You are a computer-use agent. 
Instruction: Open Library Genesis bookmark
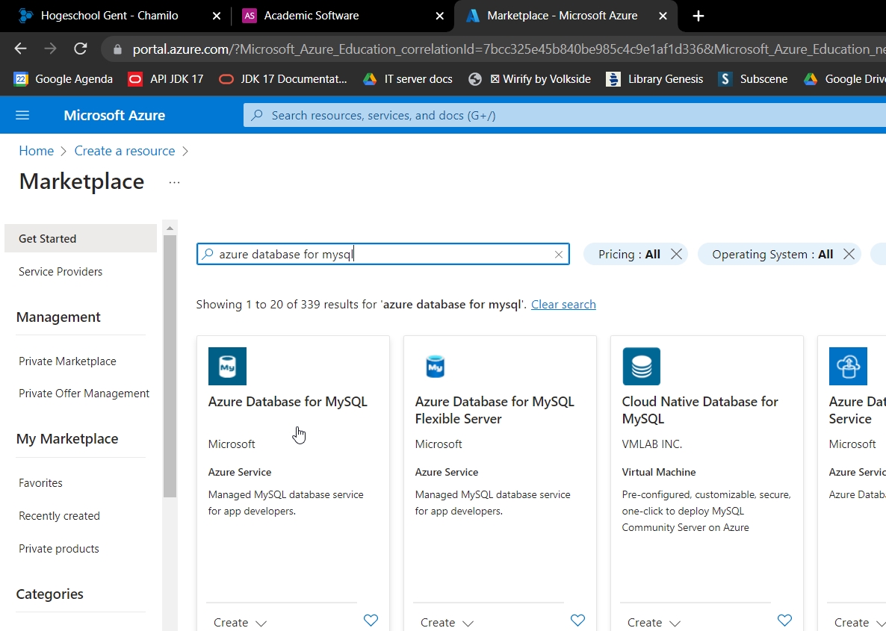tap(655, 79)
